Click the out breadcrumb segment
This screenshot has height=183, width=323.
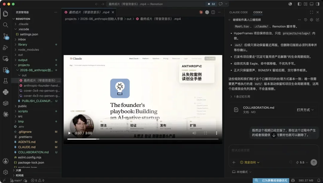pos(129,19)
